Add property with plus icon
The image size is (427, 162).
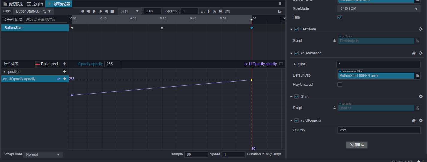(x=65, y=64)
